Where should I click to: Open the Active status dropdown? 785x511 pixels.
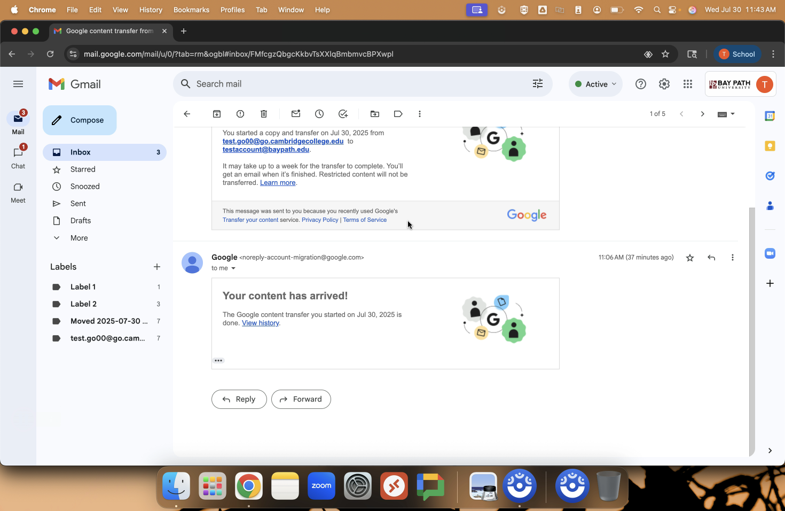[x=595, y=84]
